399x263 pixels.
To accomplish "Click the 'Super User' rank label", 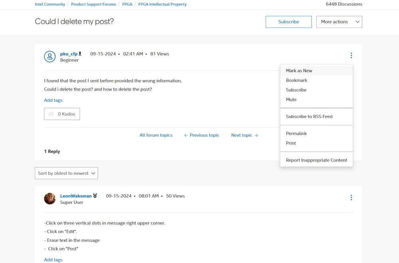I will pyautogui.click(x=71, y=202).
